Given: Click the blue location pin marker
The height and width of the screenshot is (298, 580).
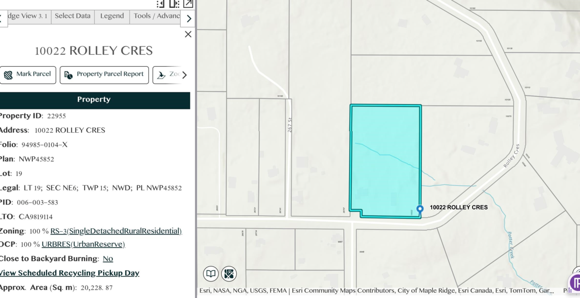Looking at the screenshot, I should point(420,209).
